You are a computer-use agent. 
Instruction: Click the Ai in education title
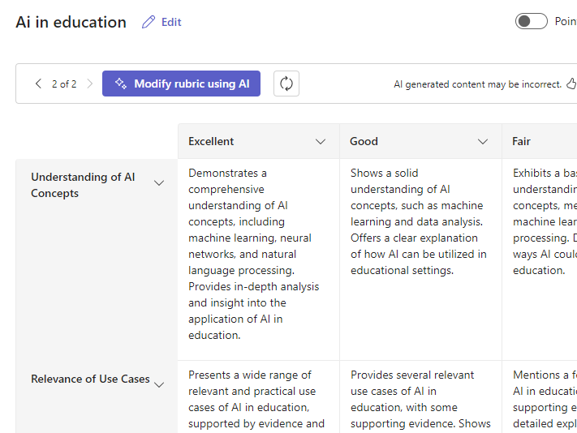(71, 23)
